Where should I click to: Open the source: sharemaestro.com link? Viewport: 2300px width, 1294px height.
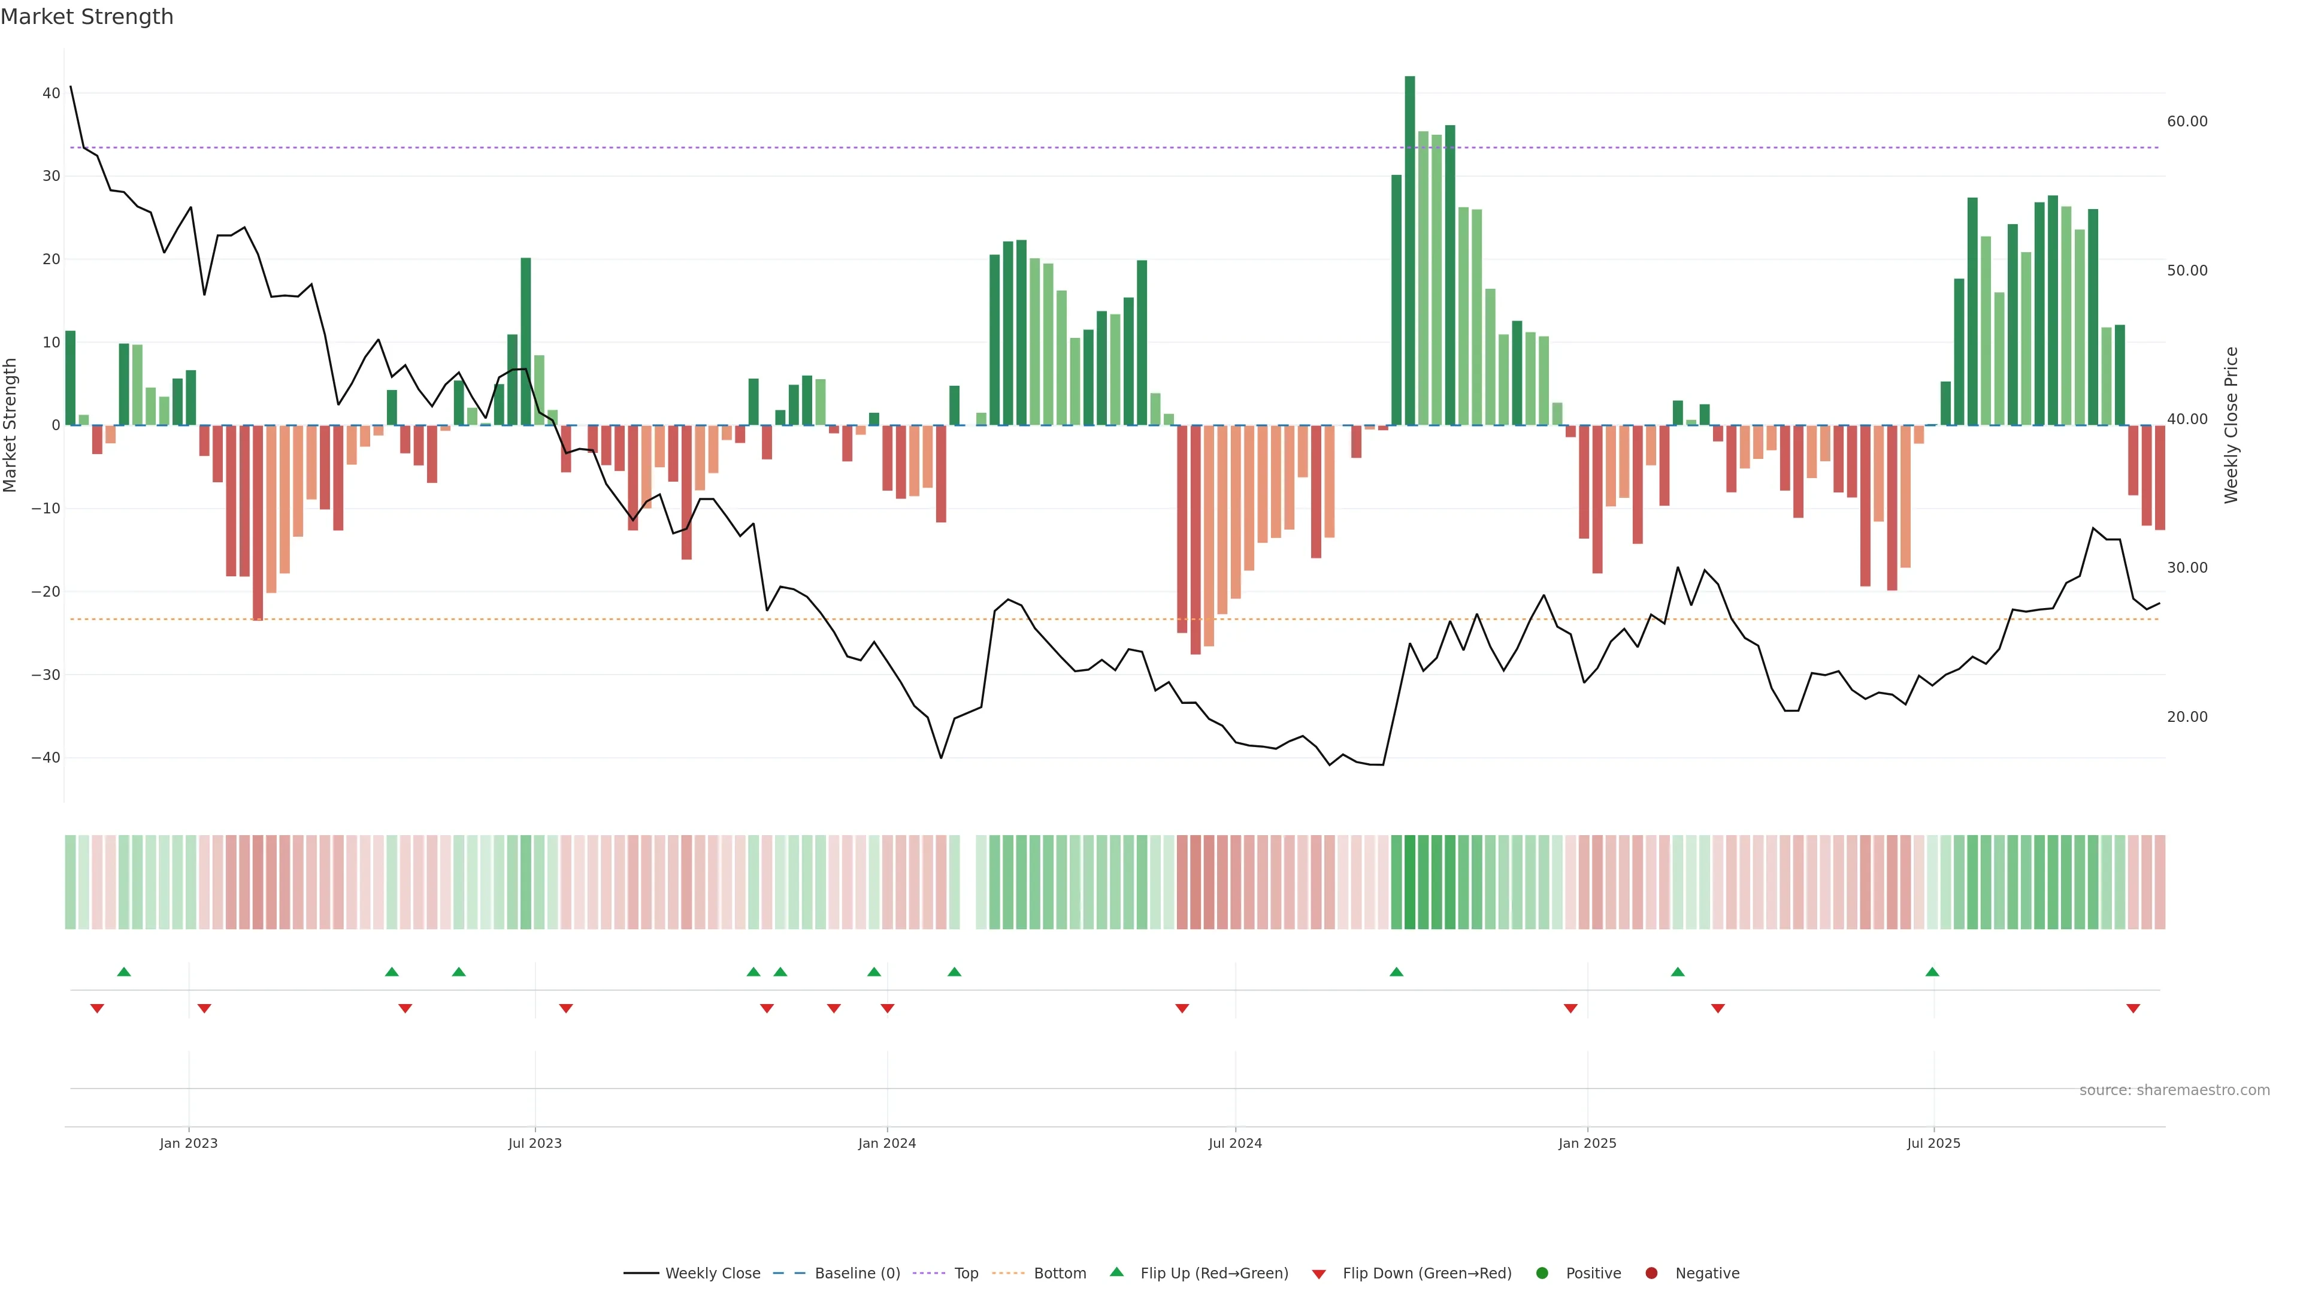[2174, 1090]
